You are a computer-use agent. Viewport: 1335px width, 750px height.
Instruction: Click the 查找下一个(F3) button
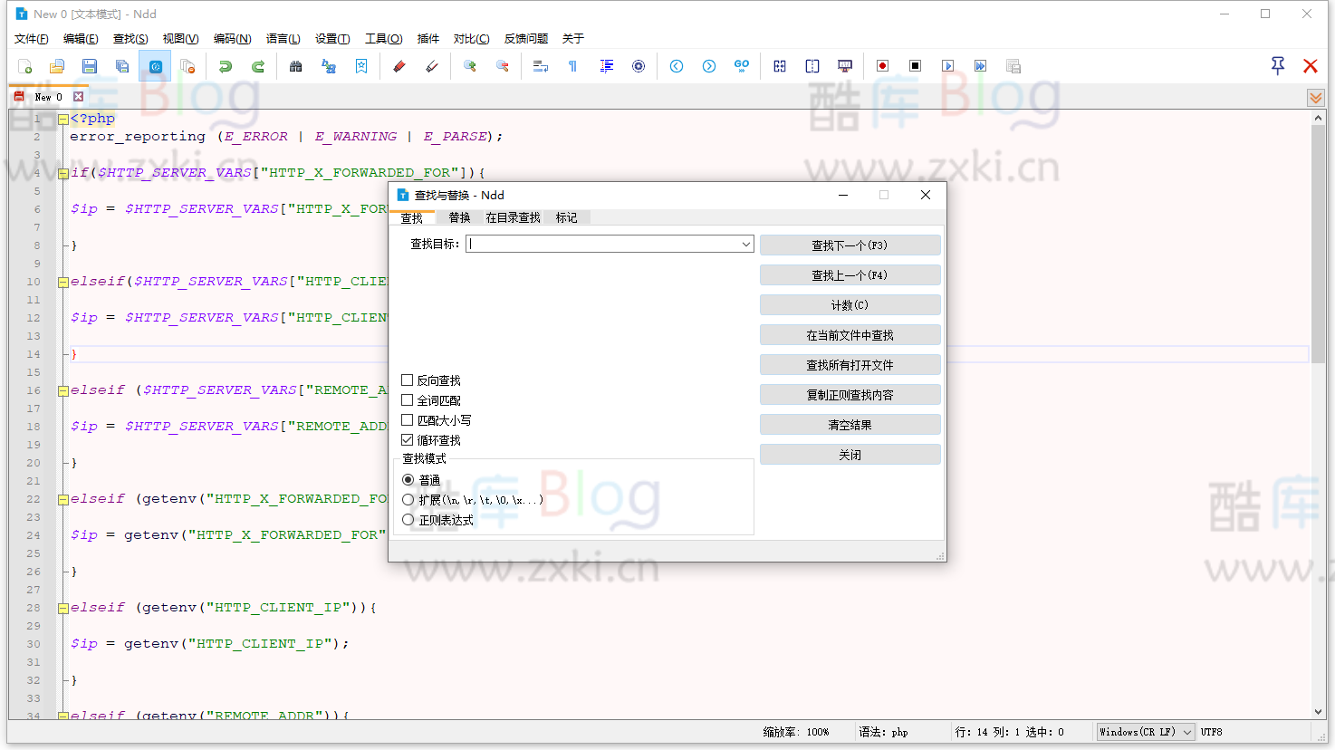pos(850,245)
